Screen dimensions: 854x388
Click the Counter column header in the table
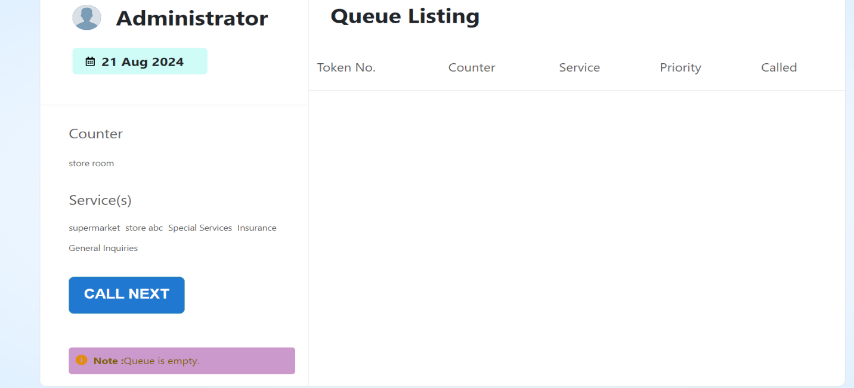pyautogui.click(x=471, y=67)
